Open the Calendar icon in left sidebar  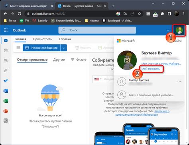pyautogui.click(x=6, y=50)
